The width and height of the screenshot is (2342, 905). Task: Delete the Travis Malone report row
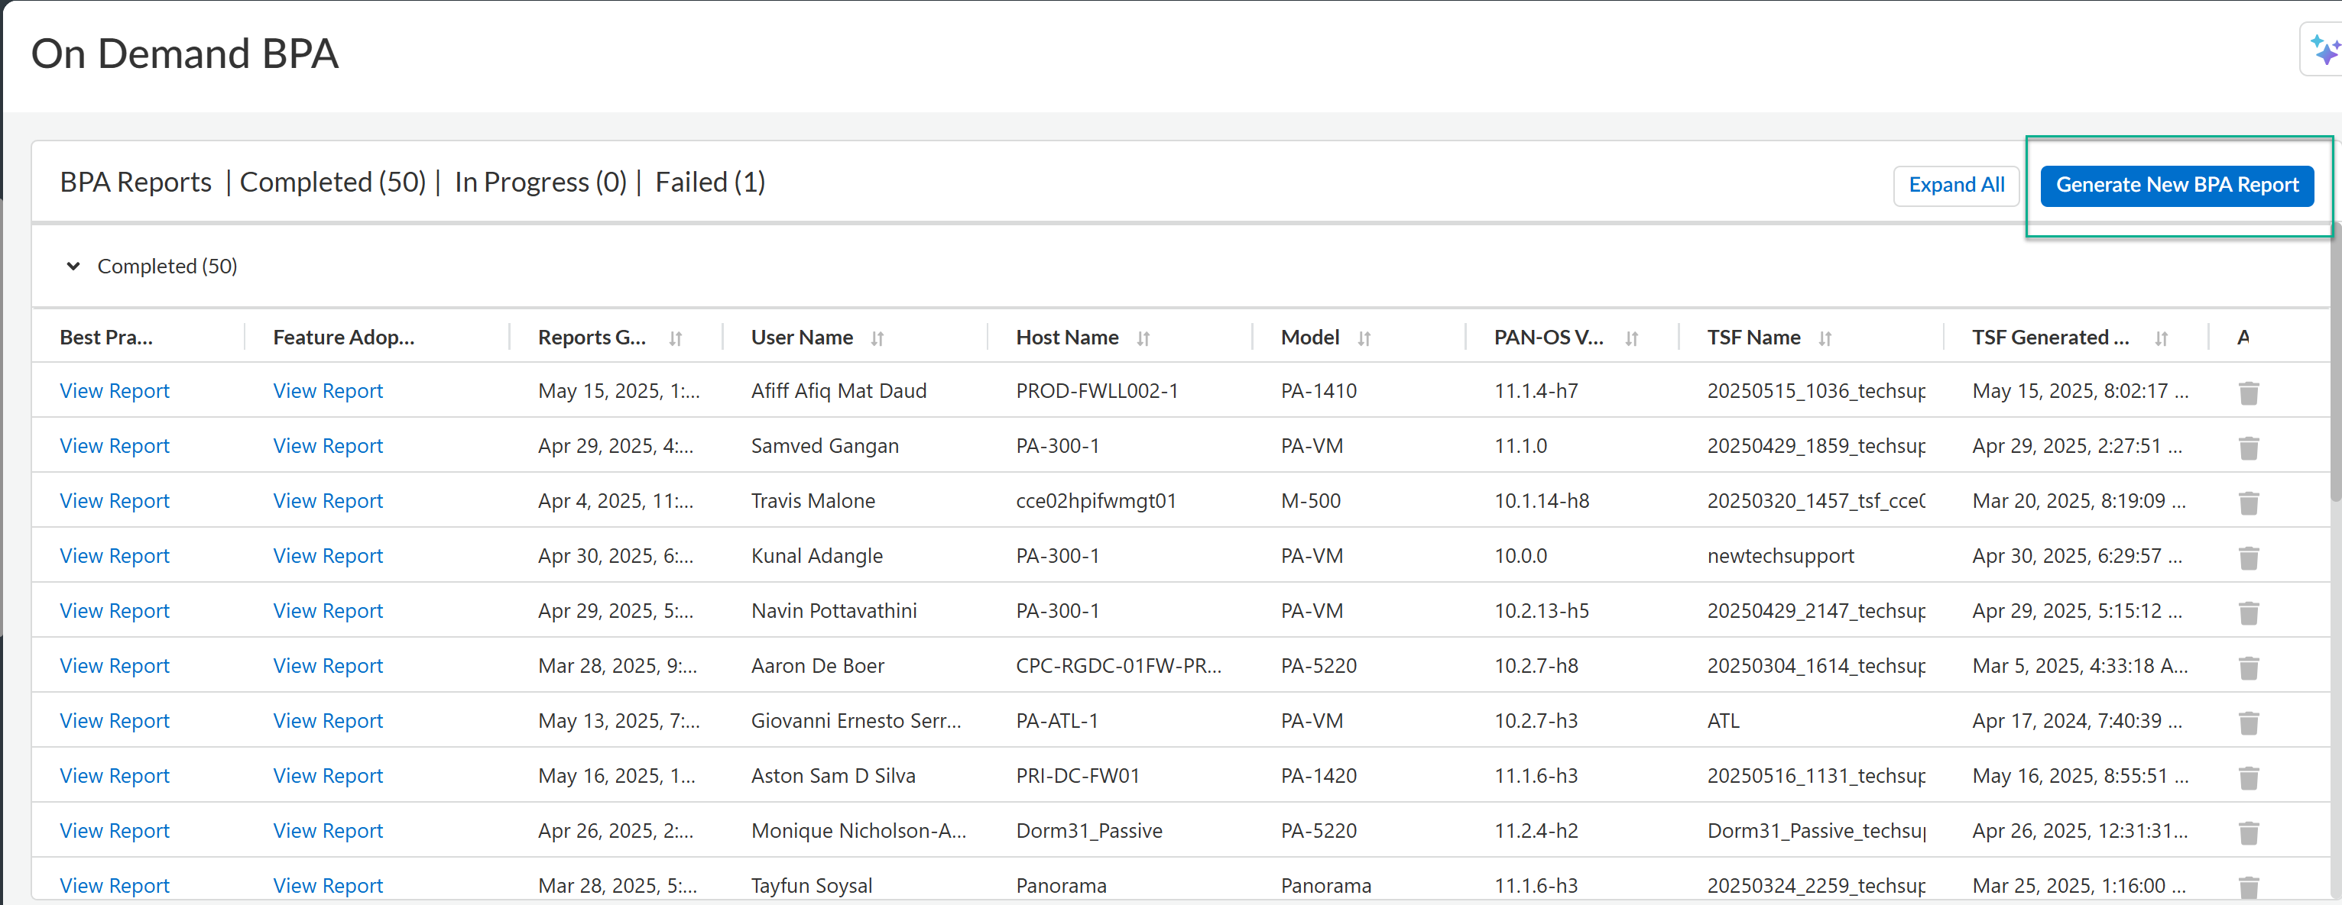coord(2248,503)
